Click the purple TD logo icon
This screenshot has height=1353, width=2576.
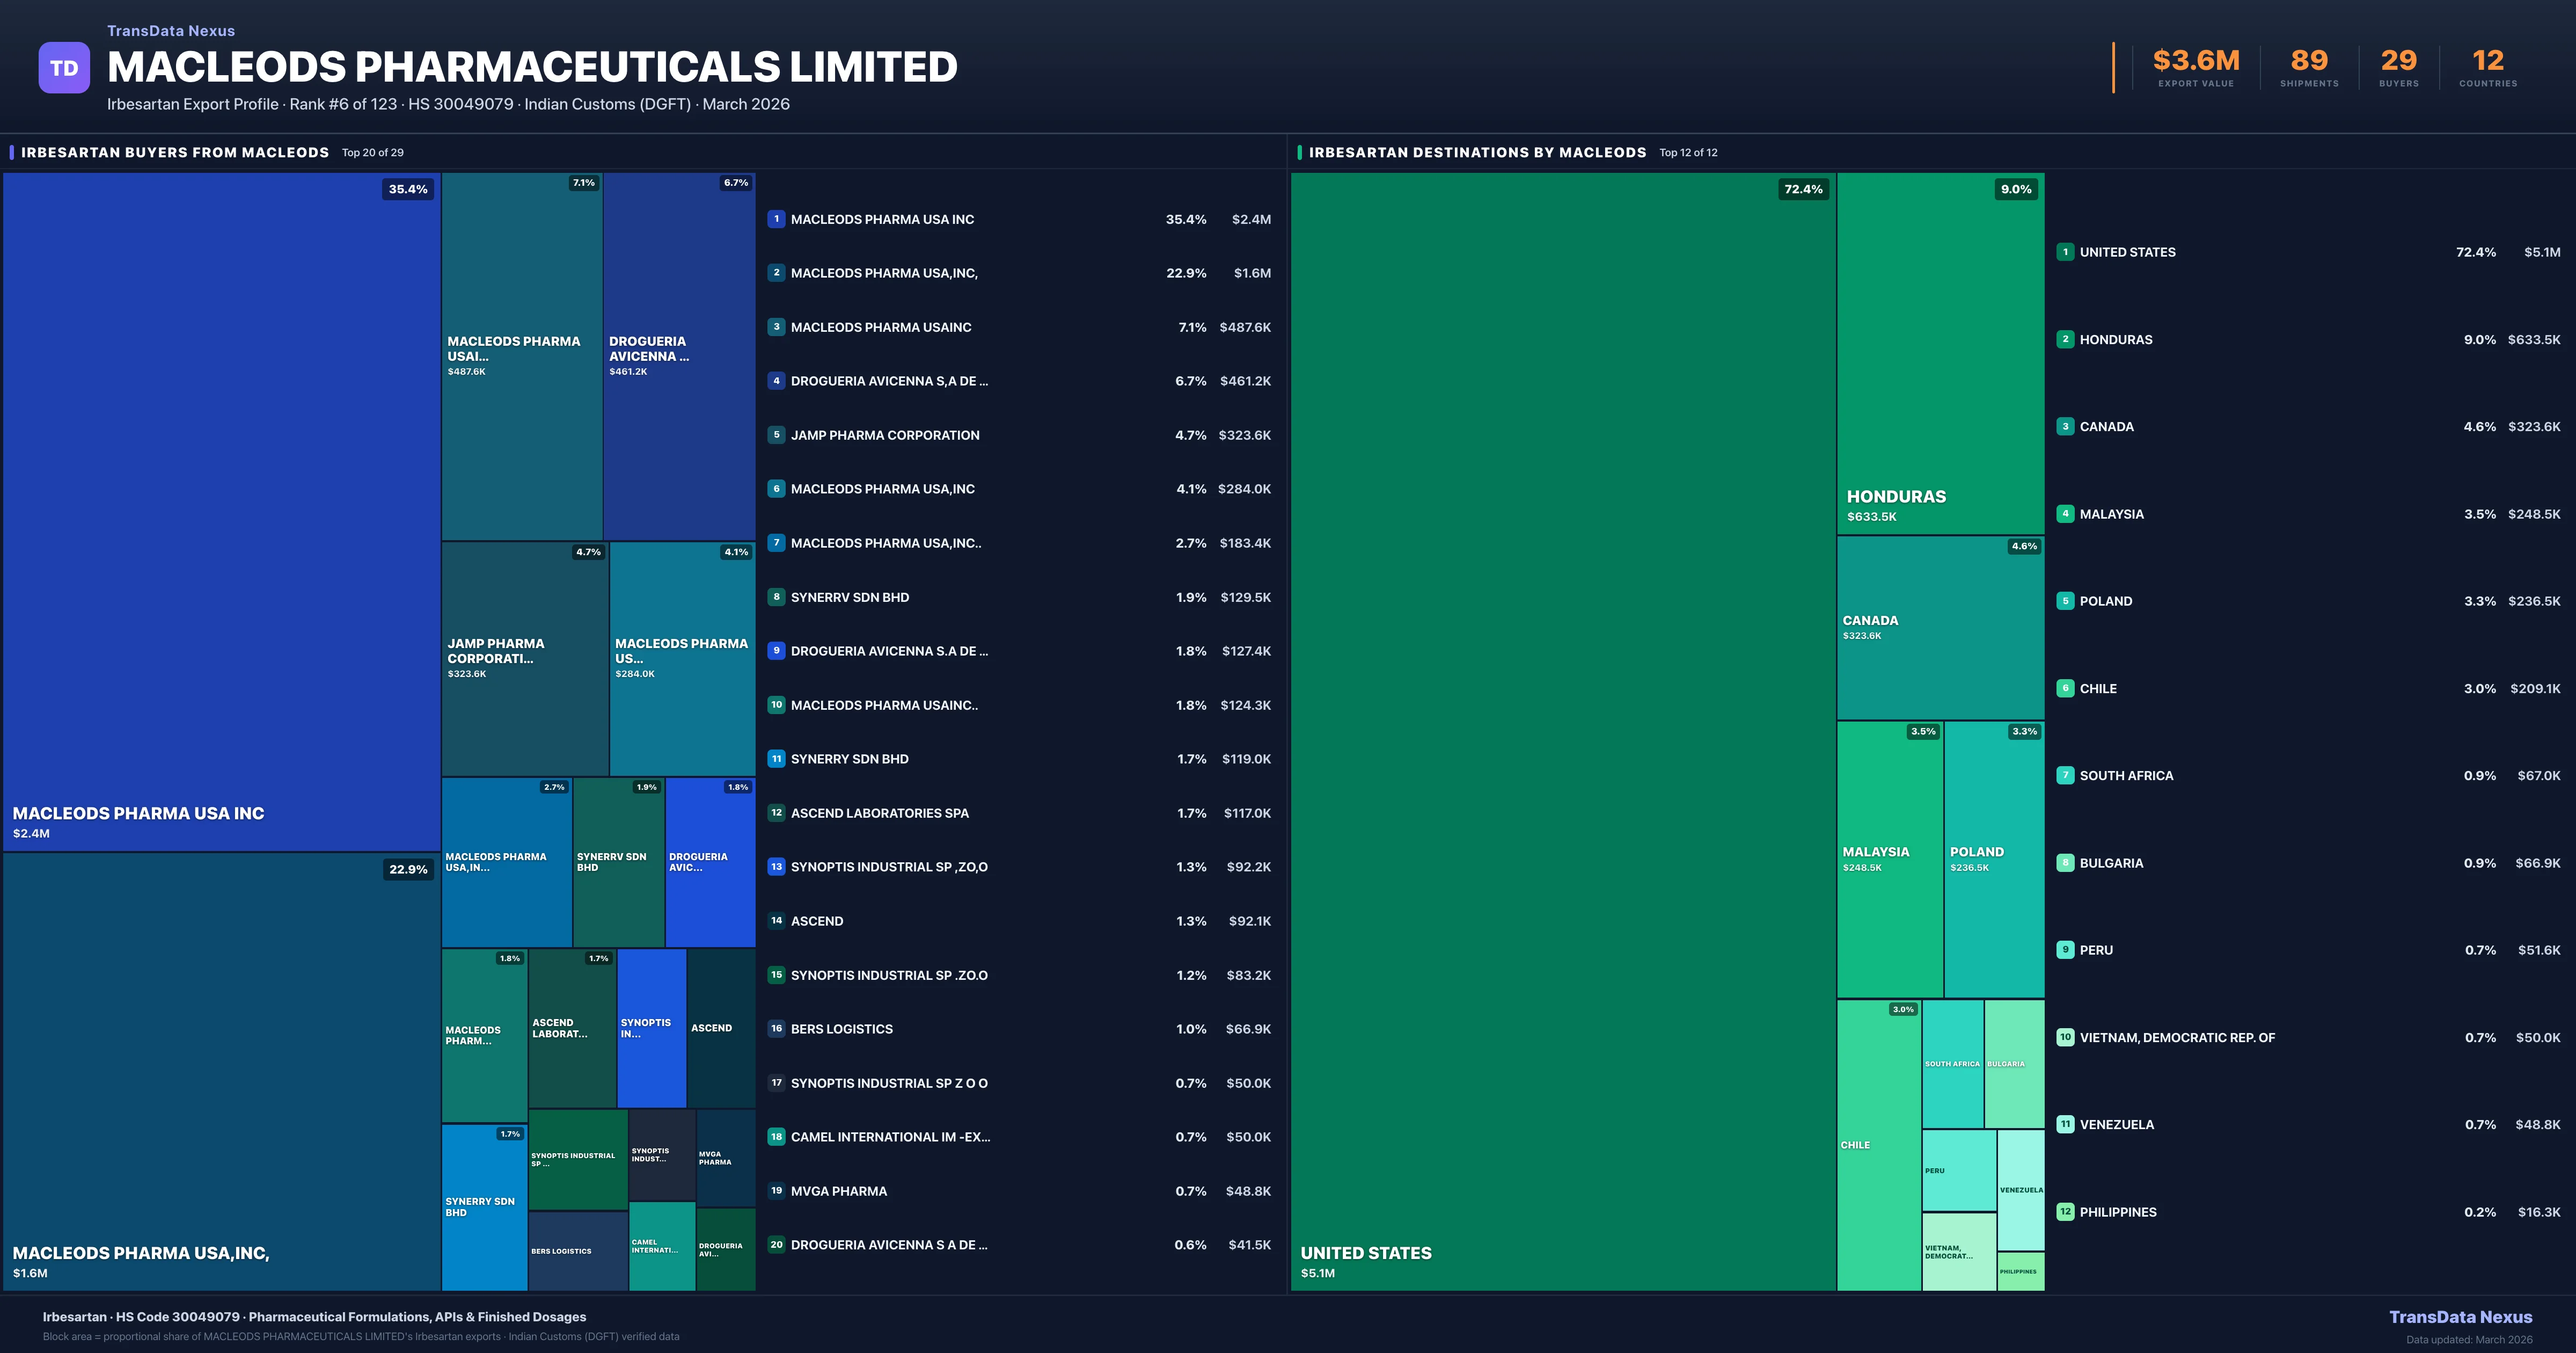click(x=64, y=68)
